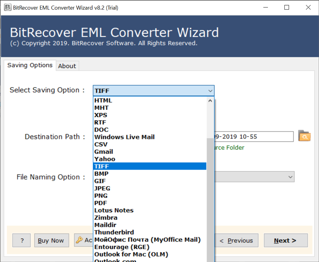Select Gmail as saving option

(150, 152)
